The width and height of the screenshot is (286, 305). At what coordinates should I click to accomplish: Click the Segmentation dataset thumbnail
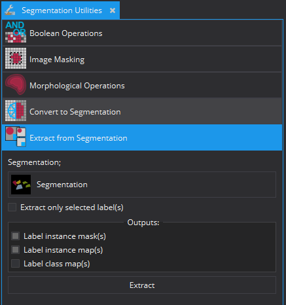21,185
